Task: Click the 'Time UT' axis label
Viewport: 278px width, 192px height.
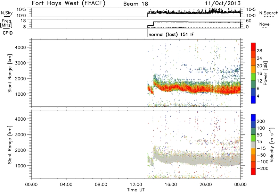Action: point(136,190)
